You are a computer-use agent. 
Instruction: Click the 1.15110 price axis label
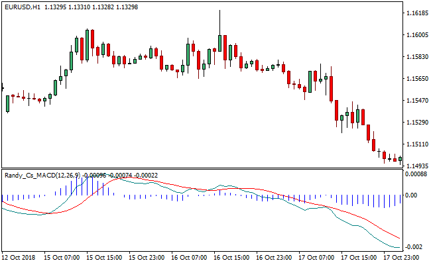[416, 144]
